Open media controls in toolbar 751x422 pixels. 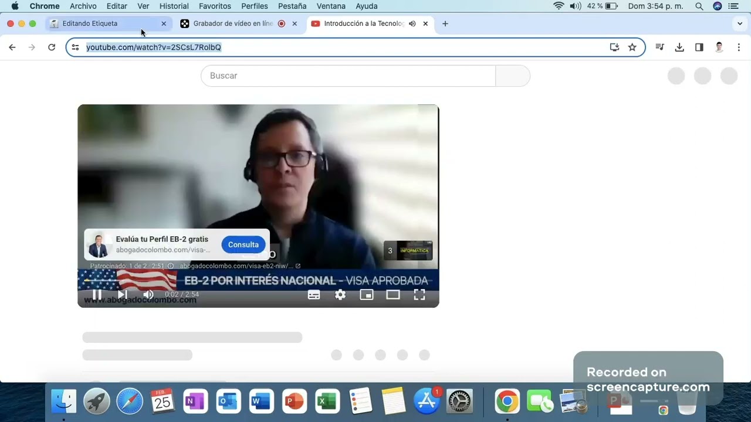pos(659,47)
